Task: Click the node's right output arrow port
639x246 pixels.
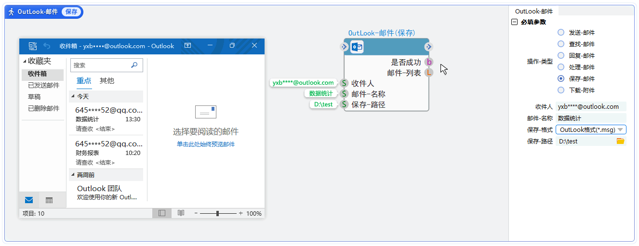Action: coord(428,47)
